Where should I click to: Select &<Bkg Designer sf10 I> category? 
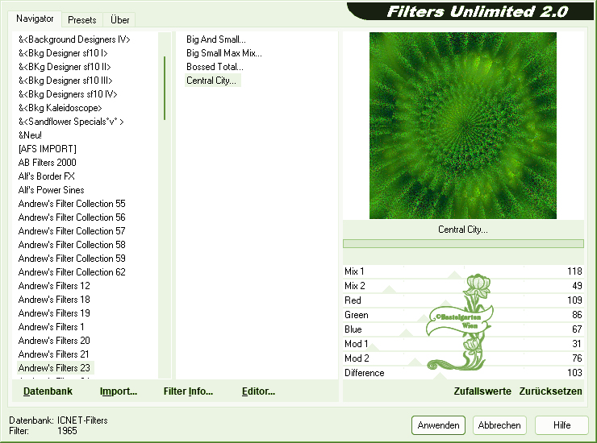[63, 53]
